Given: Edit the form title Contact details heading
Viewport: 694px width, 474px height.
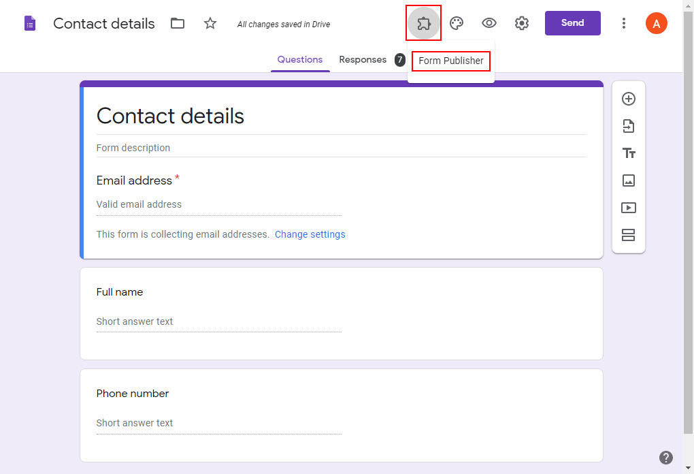Looking at the screenshot, I should (170, 116).
